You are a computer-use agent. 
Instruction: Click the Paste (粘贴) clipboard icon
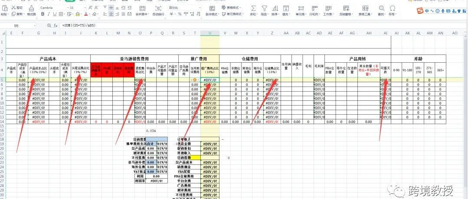4,8
